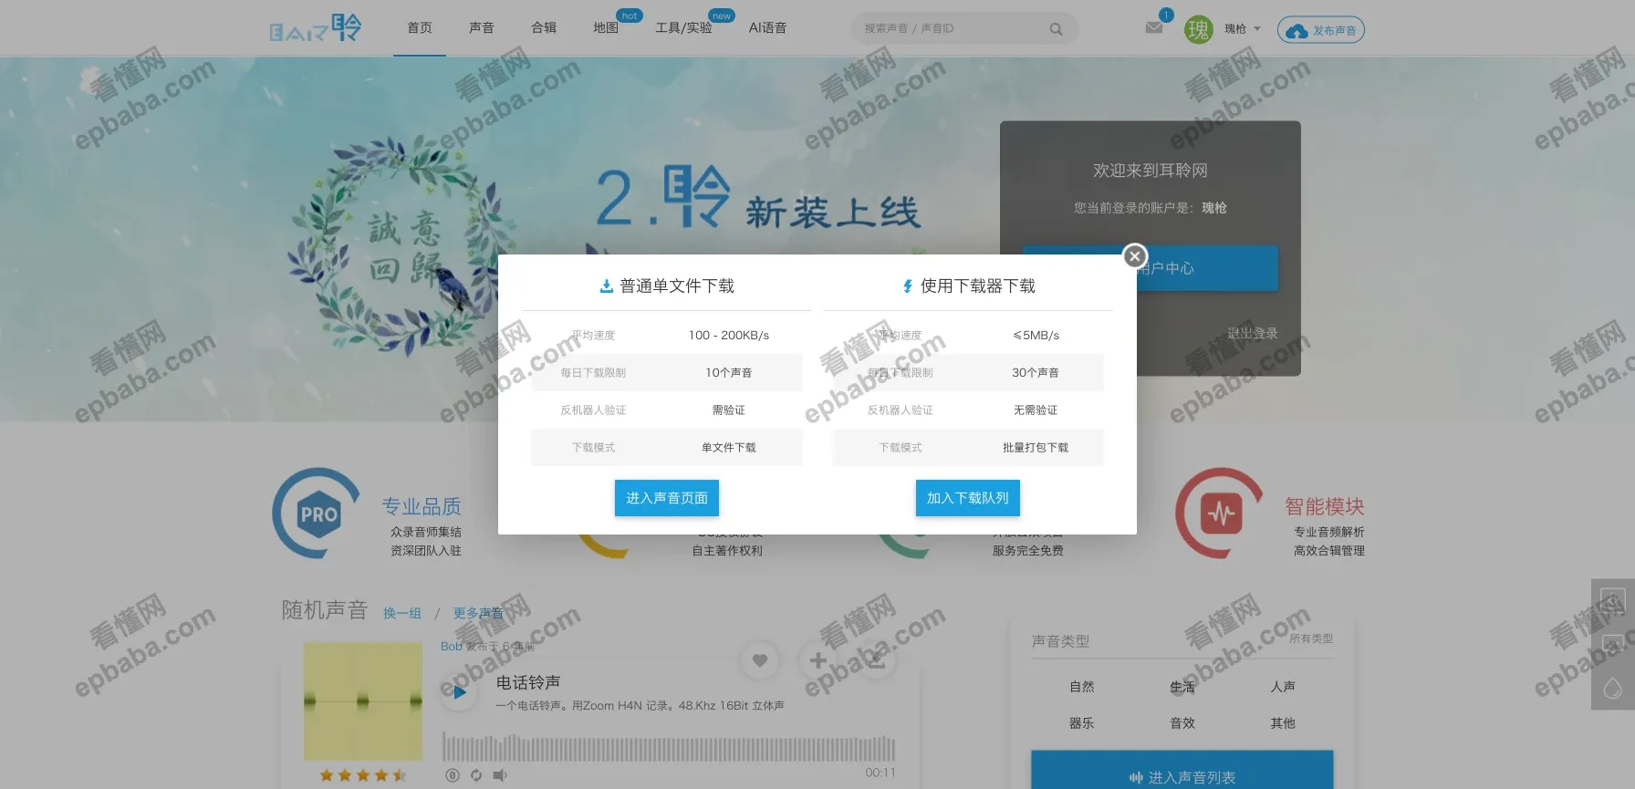Open the mail messages icon
The height and width of the screenshot is (789, 1635).
[1154, 27]
